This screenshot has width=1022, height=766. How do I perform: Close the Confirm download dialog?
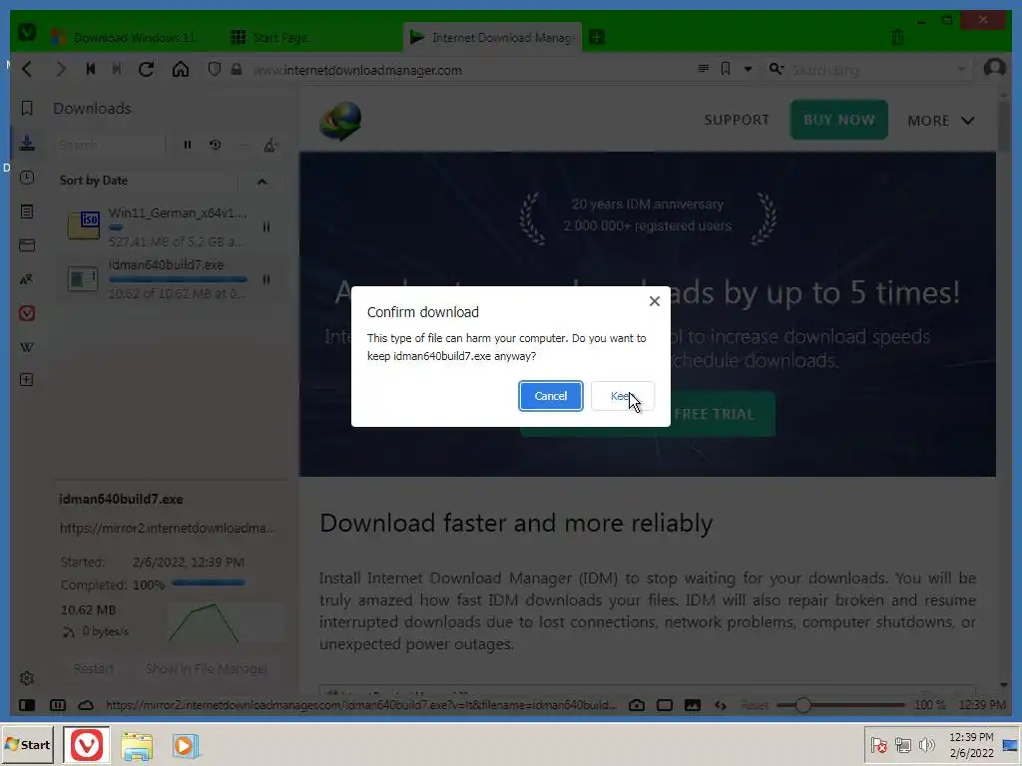[655, 301]
